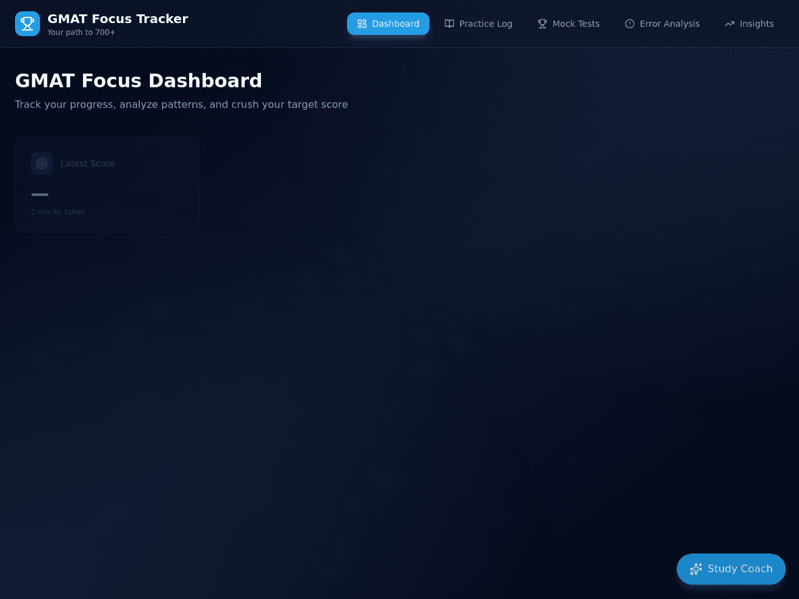Screen dimensions: 799x599
Task: Click the trophy icon beside Mock Tests
Action: click(542, 24)
